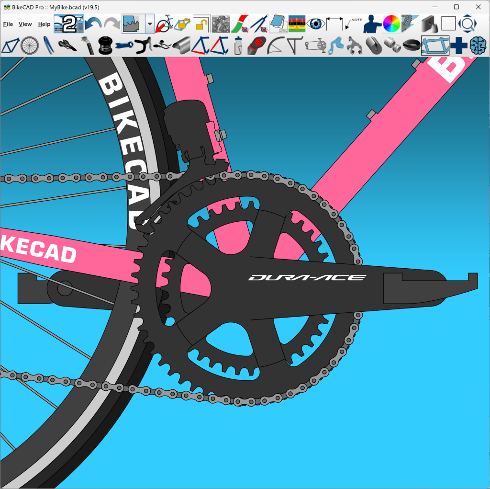Open the stem settings icon

click(x=124, y=45)
